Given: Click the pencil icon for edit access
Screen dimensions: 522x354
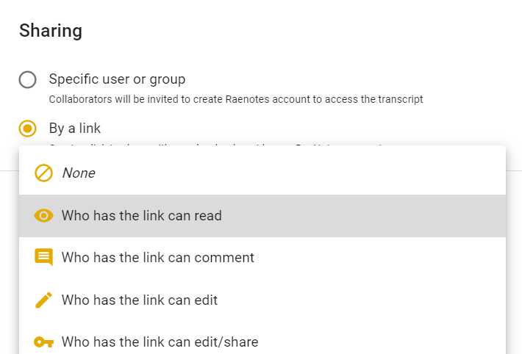Looking at the screenshot, I should pyautogui.click(x=43, y=300).
